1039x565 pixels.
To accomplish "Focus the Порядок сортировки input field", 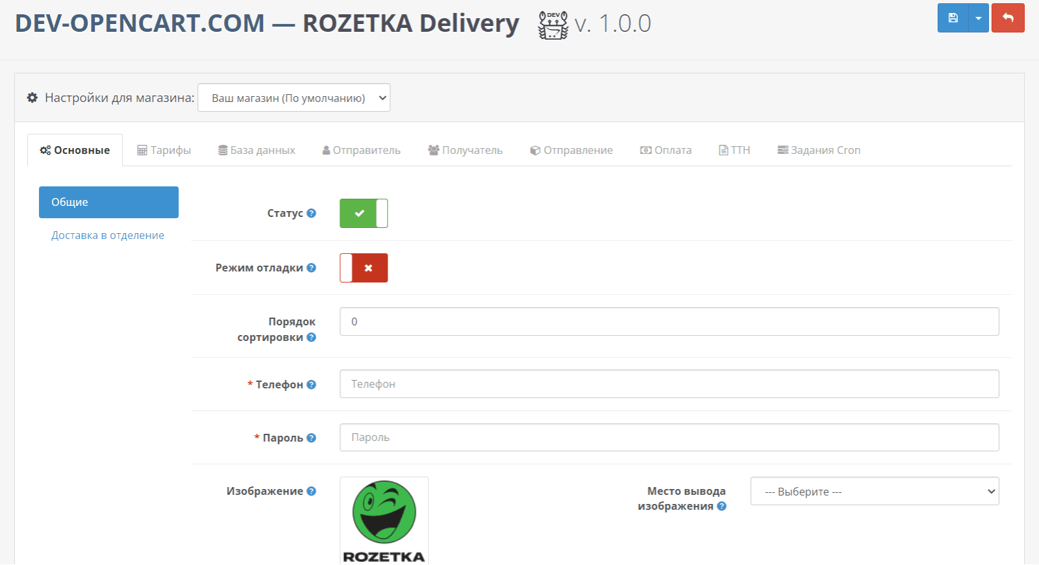I will [x=669, y=321].
